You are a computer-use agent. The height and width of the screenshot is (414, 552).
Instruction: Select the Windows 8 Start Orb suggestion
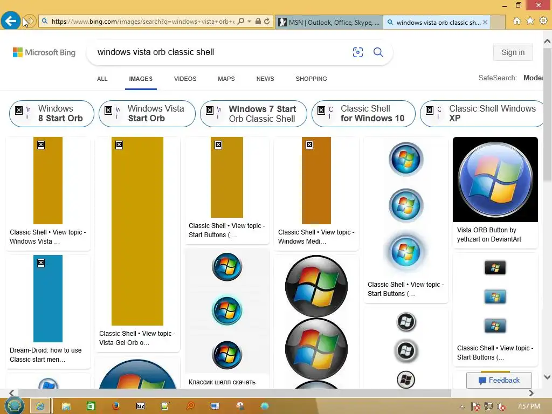pos(52,114)
